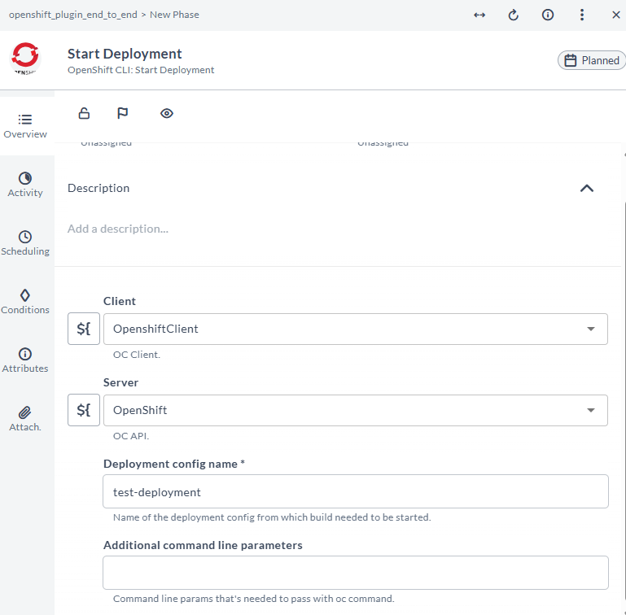Click the Description section heading

98,188
